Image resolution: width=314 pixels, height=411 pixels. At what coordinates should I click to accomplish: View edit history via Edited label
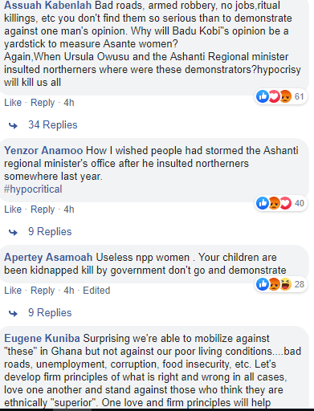click(x=96, y=291)
